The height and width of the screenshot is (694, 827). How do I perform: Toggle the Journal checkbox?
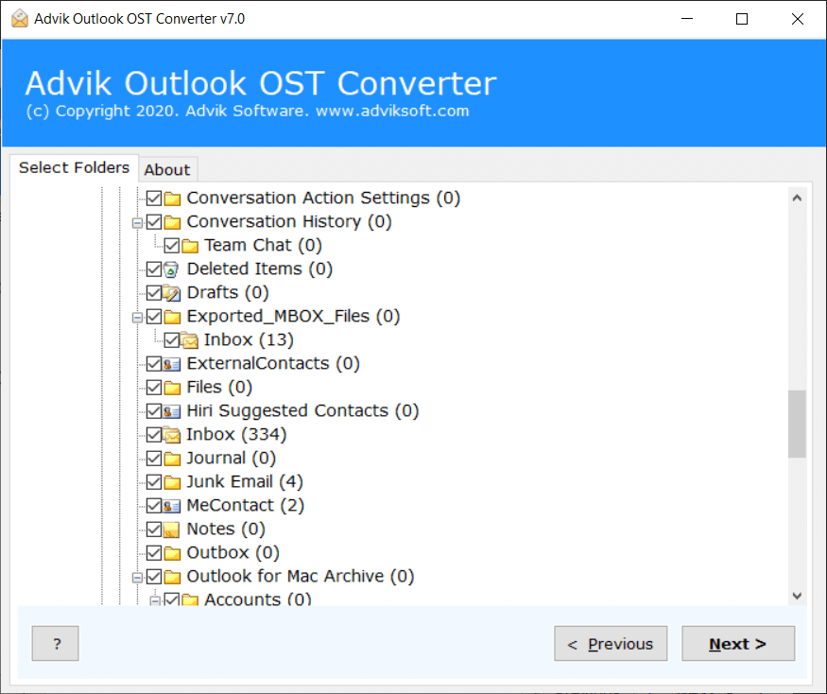[x=154, y=459]
